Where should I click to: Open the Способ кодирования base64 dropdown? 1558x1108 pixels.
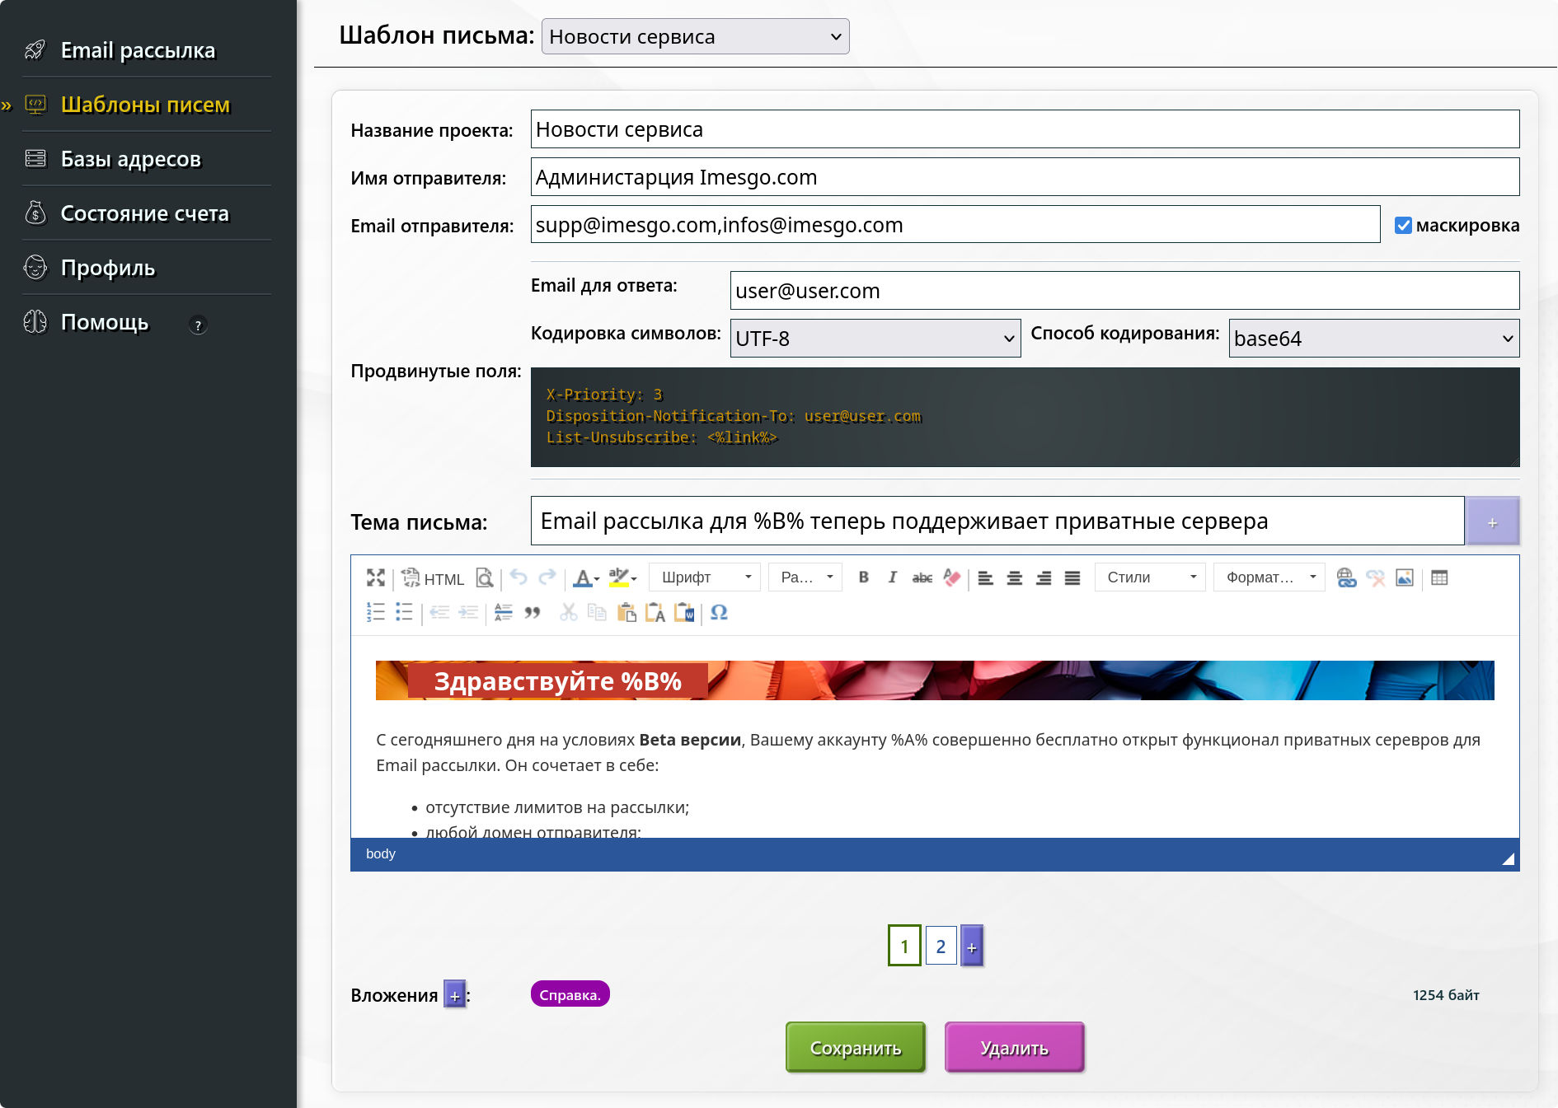point(1373,339)
